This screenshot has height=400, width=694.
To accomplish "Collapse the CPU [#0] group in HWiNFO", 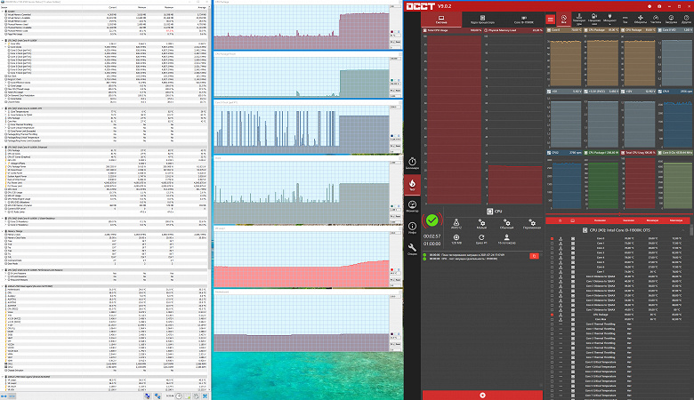I will coord(3,40).
